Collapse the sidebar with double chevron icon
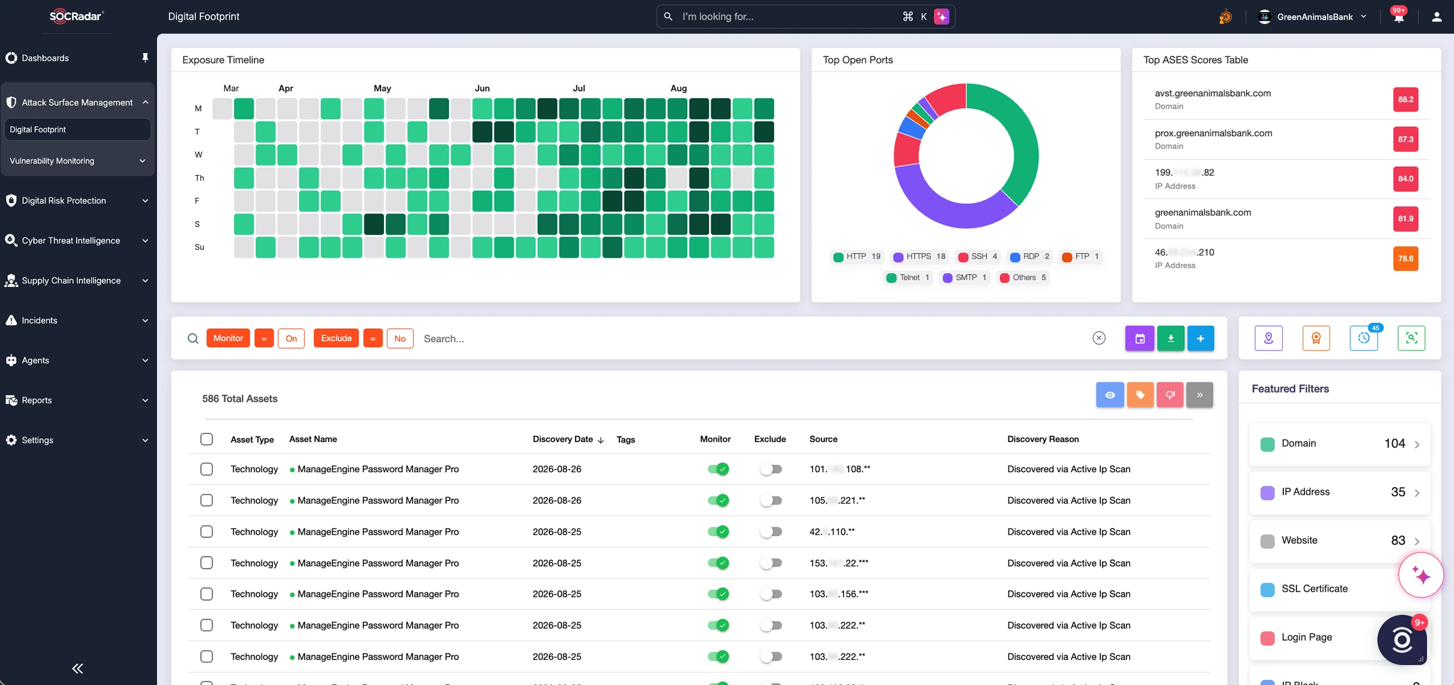Screen dimensions: 1454x685 pos(78,668)
